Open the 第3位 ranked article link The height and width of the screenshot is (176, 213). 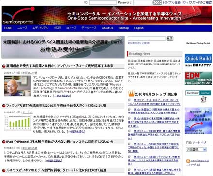(x=154, y=122)
